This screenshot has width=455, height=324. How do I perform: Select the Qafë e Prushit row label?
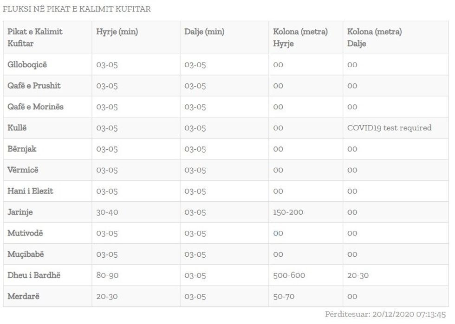click(x=34, y=86)
